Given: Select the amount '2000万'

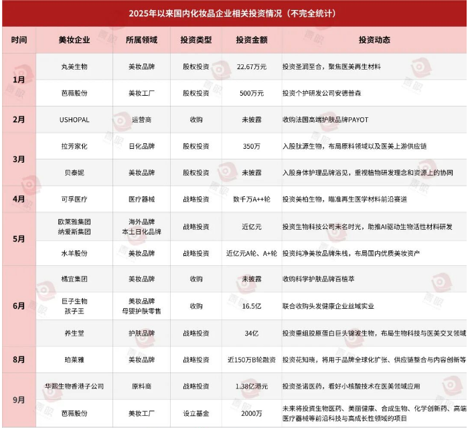Looking at the screenshot, I should pos(252,414).
